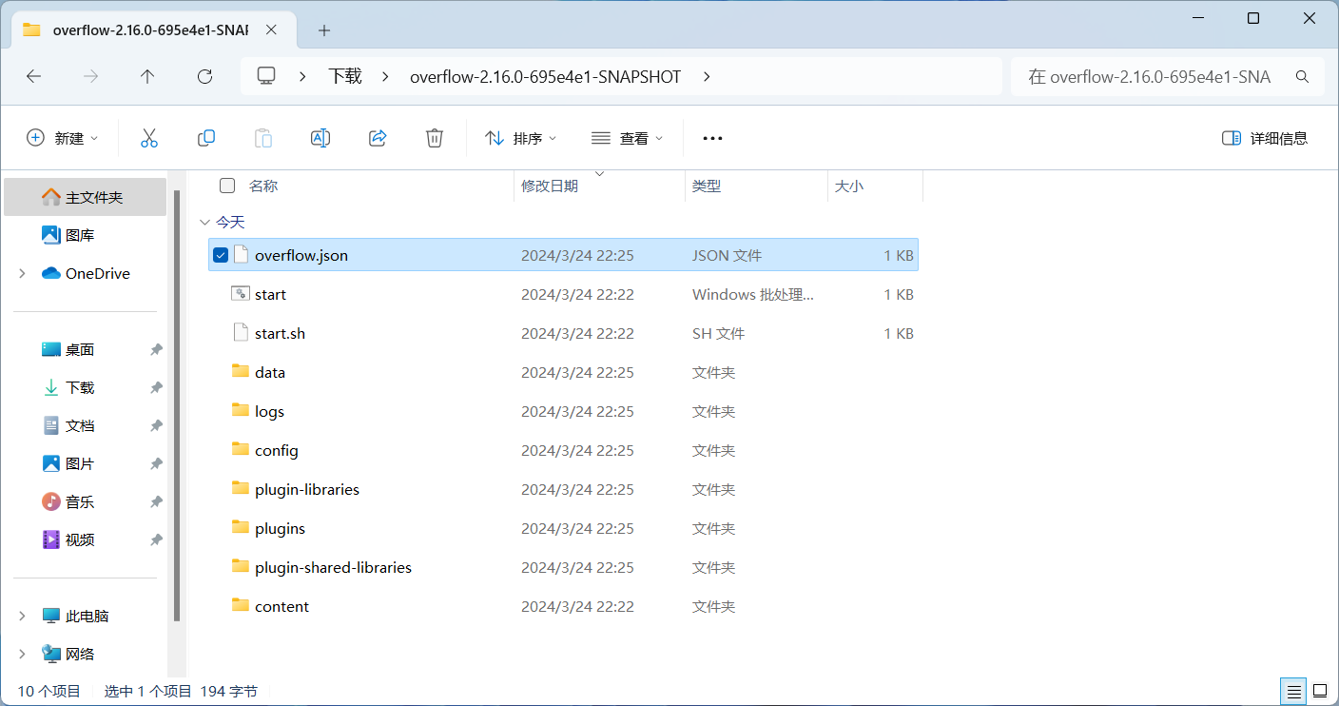Click the Cut scissors icon
The height and width of the screenshot is (706, 1339).
(148, 138)
